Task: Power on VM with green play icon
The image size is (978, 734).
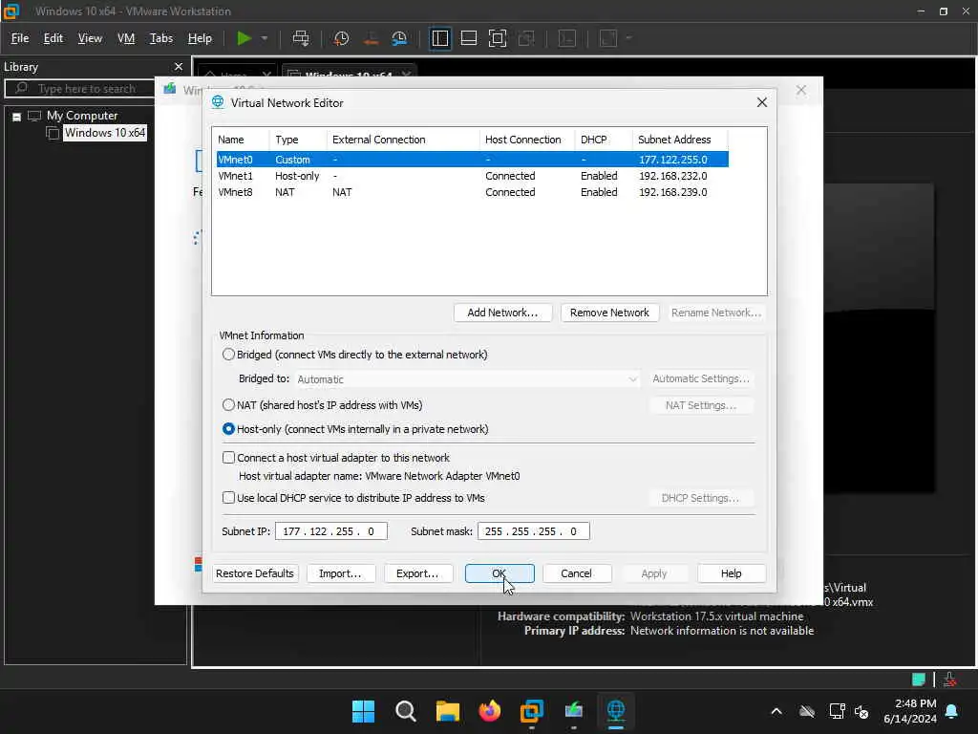Action: [x=244, y=38]
